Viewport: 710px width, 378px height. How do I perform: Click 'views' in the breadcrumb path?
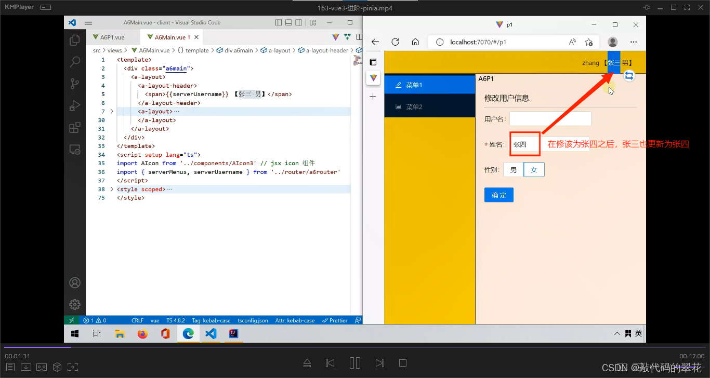tap(115, 50)
